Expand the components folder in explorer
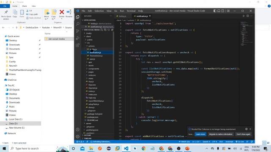Image resolution: width=271 pixels, height=152 pixels. (x=94, y=69)
